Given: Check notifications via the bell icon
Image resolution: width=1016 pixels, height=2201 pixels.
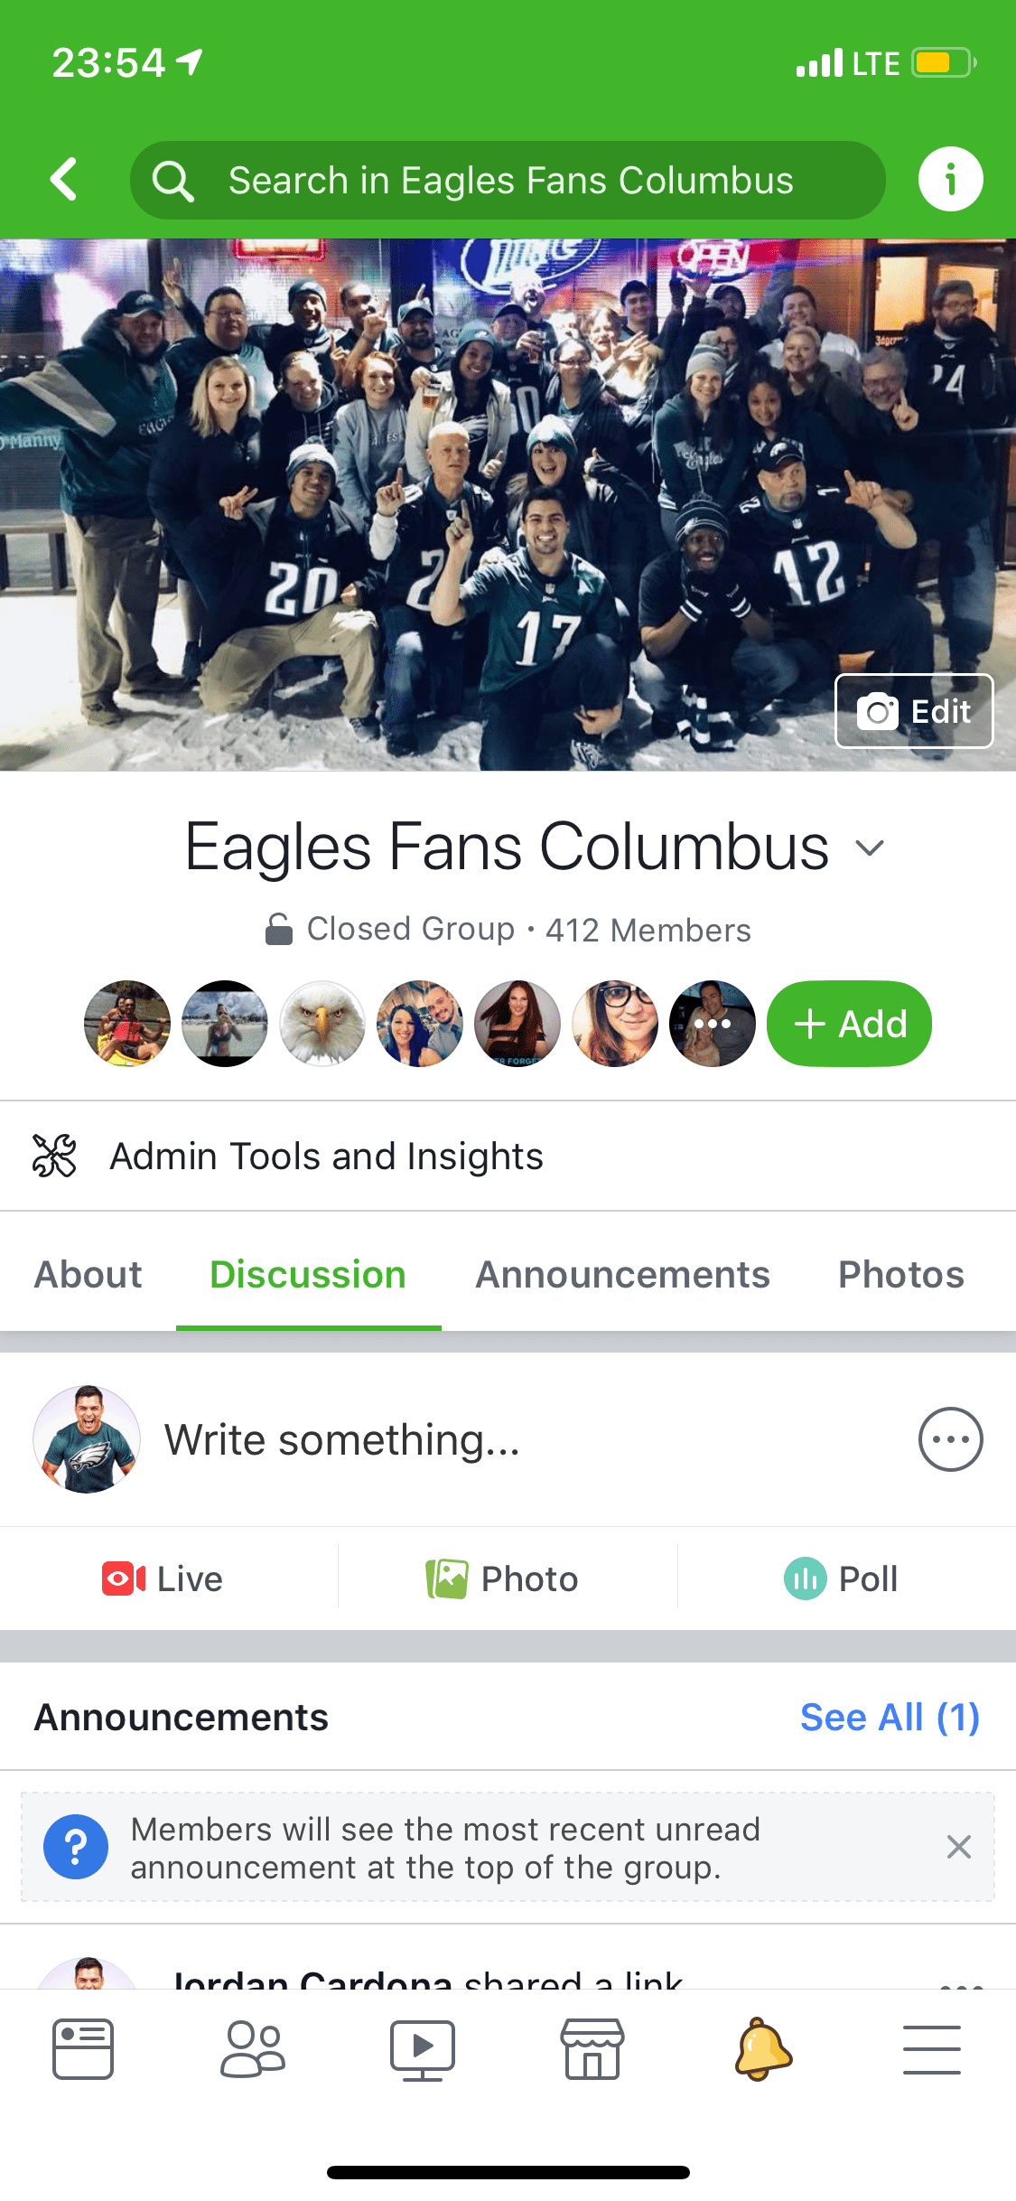Looking at the screenshot, I should [762, 2049].
